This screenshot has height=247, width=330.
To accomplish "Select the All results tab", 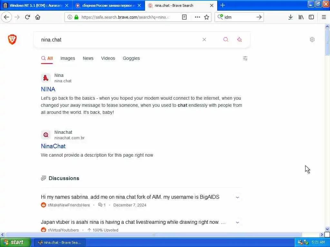I will click(x=47, y=59).
